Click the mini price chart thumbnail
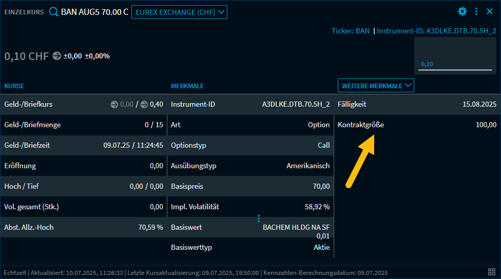Viewport: 501px width, 279px height. click(x=455, y=55)
